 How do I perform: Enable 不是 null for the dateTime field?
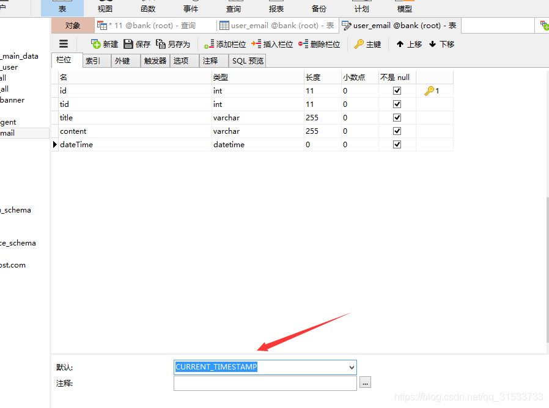(x=397, y=144)
